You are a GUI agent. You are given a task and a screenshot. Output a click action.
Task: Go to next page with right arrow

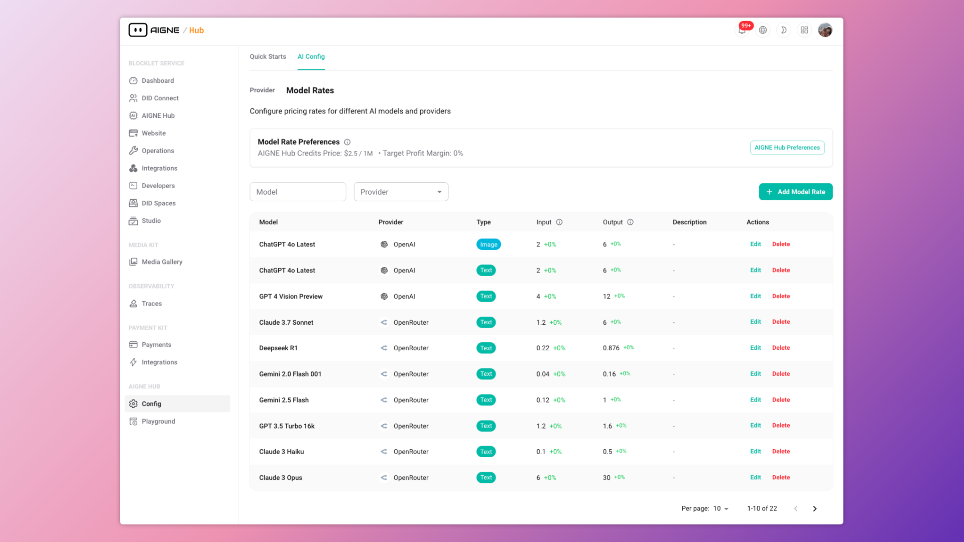(815, 508)
